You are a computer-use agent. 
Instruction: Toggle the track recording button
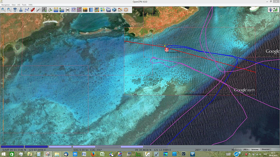click(79, 10)
